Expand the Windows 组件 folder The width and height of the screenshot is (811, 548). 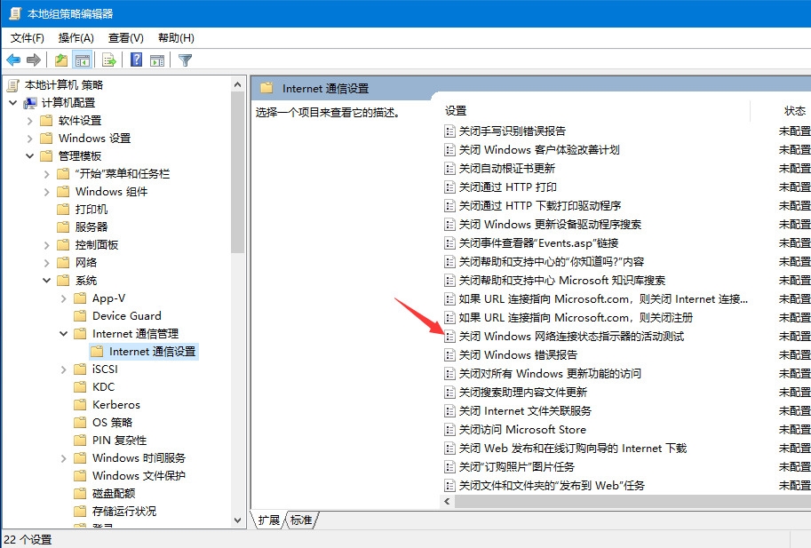tap(46, 192)
